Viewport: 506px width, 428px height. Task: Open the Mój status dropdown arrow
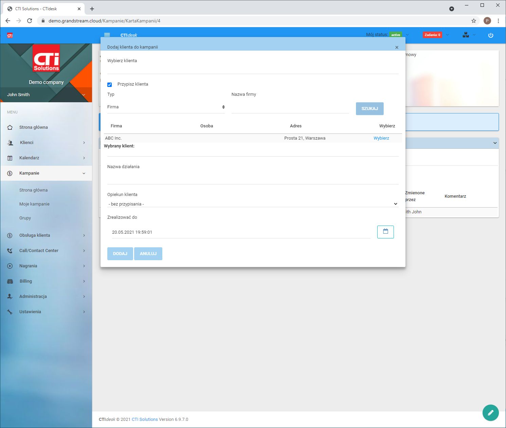[x=408, y=35]
